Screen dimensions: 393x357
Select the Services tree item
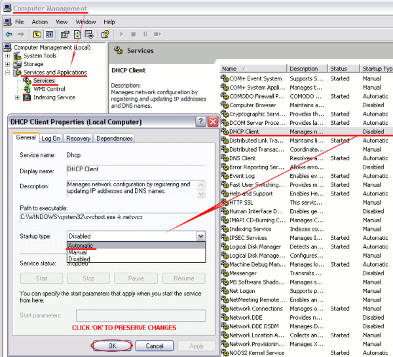44,81
